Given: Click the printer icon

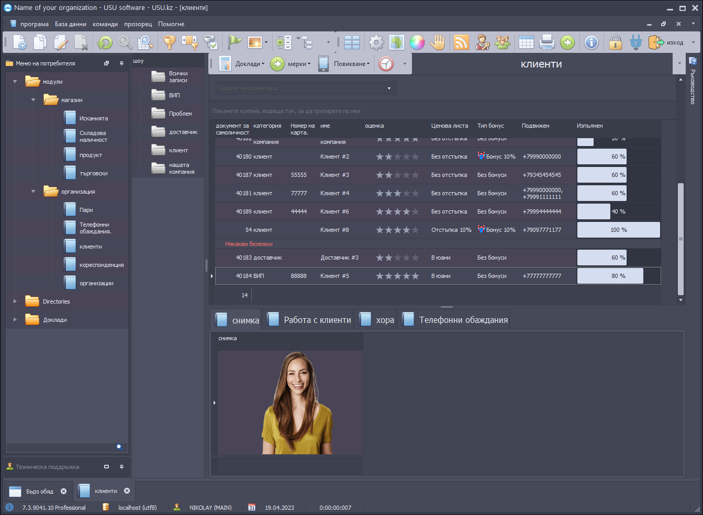Looking at the screenshot, I should [546, 42].
